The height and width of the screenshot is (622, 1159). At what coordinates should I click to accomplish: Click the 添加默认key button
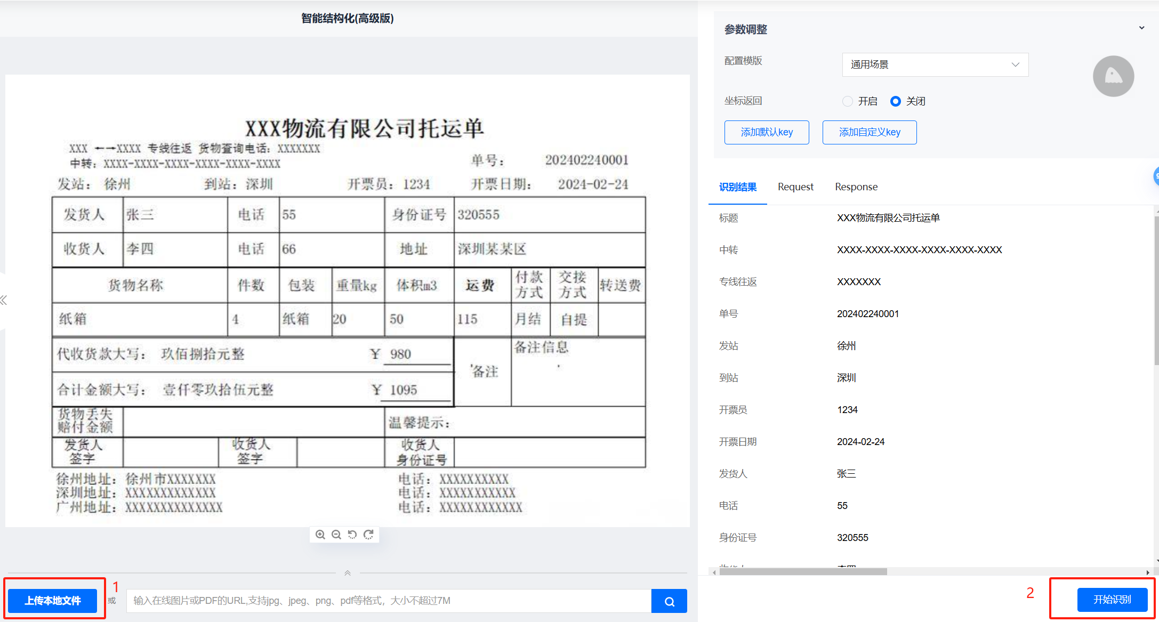(766, 132)
